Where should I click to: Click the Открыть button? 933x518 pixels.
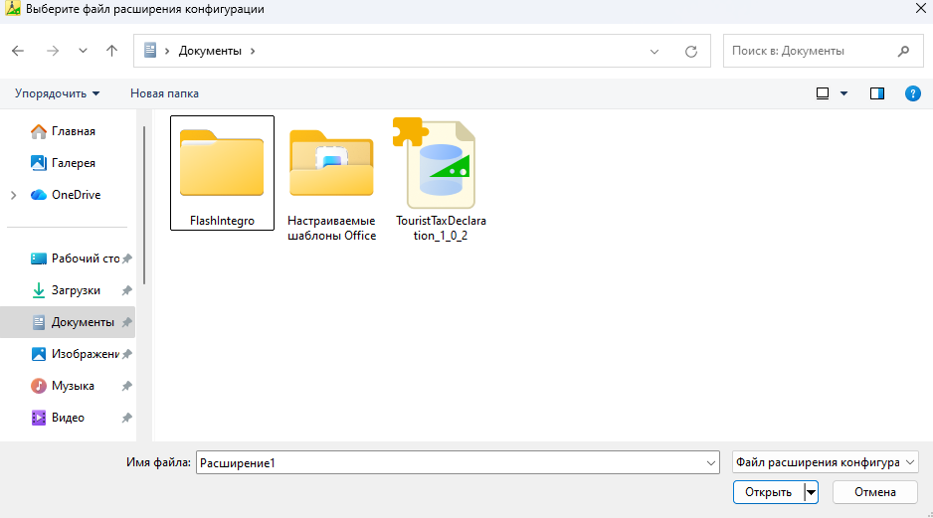tap(768, 492)
